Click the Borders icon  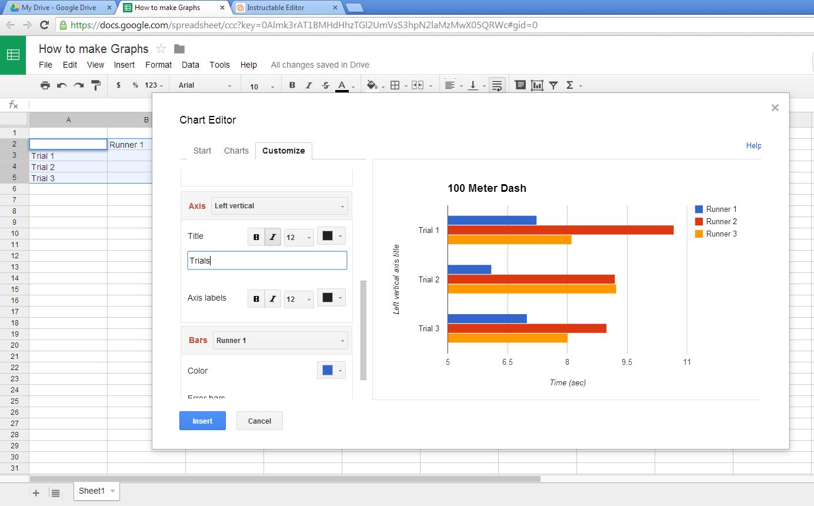pos(394,85)
